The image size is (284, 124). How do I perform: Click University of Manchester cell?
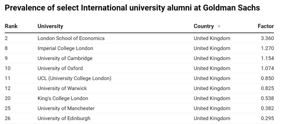pos(66,108)
